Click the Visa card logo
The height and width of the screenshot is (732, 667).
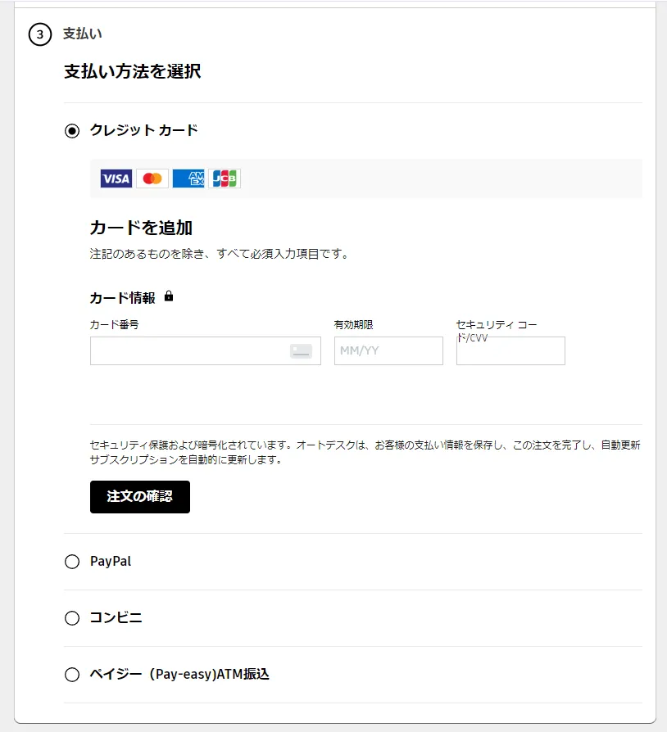tap(116, 178)
